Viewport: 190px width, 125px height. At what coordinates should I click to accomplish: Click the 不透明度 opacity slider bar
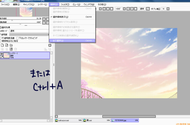(29, 35)
